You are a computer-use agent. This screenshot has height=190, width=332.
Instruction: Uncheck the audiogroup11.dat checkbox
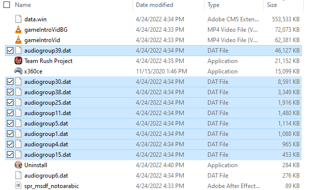(10, 113)
